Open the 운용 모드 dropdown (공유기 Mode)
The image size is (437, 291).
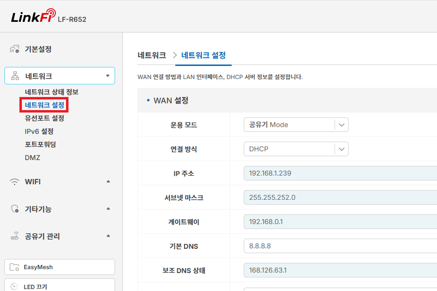[296, 125]
